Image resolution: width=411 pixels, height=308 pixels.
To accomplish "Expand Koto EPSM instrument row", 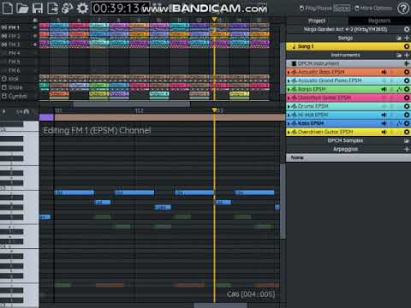I will click(x=289, y=124).
